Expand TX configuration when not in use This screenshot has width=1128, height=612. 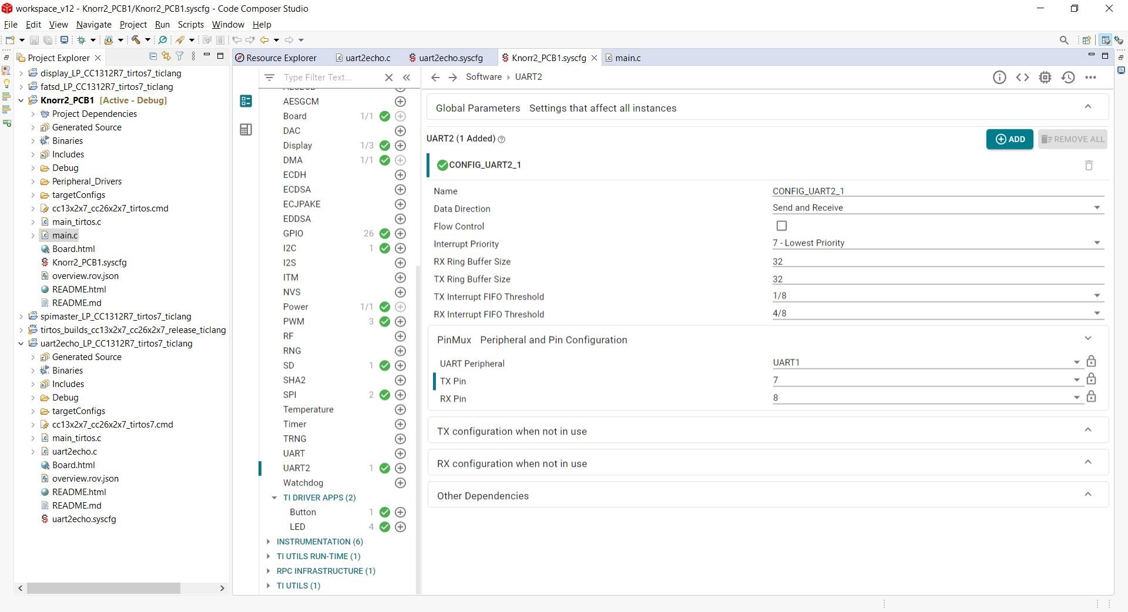click(x=1088, y=430)
